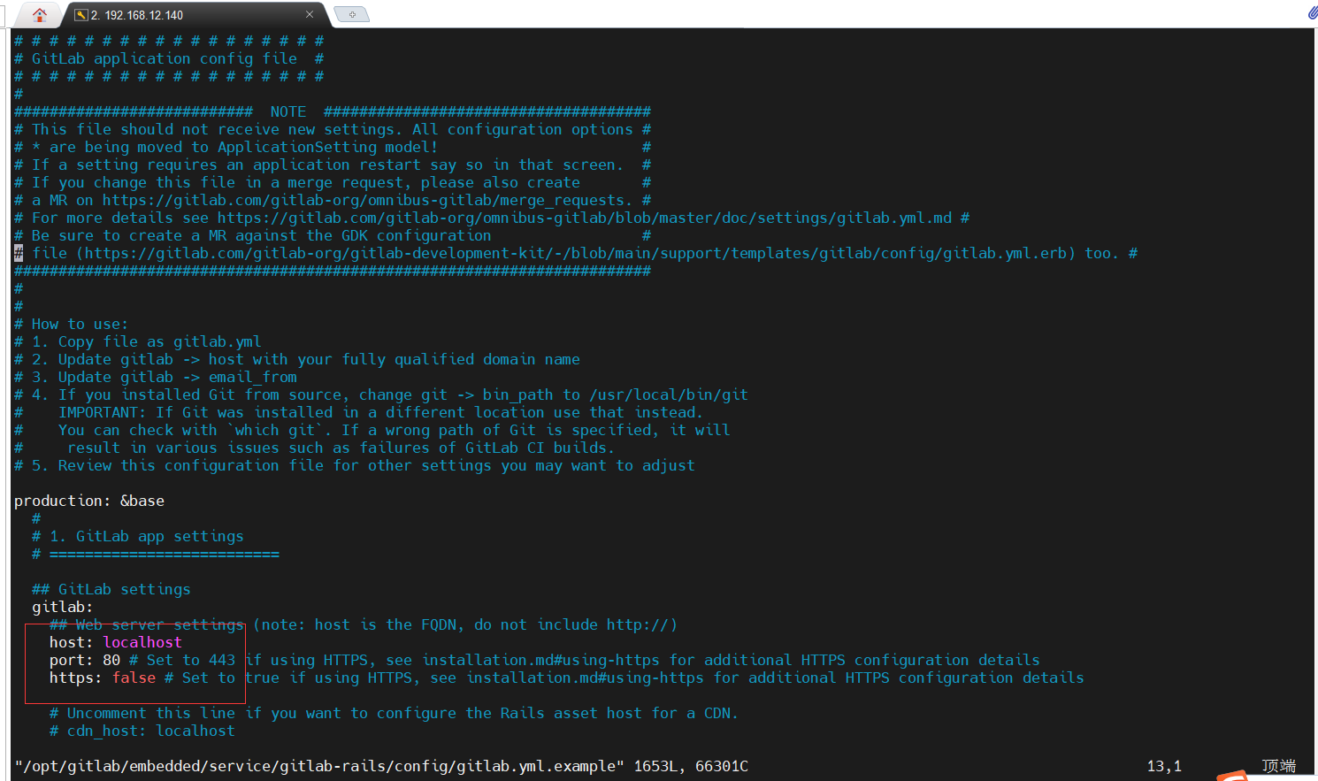Click the pink "localhost" host value
This screenshot has width=1318, height=781.
coord(142,642)
